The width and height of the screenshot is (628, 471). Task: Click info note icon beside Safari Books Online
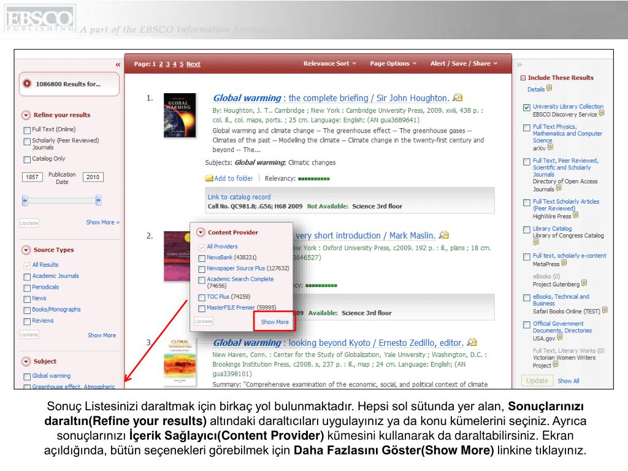pyautogui.click(x=605, y=310)
